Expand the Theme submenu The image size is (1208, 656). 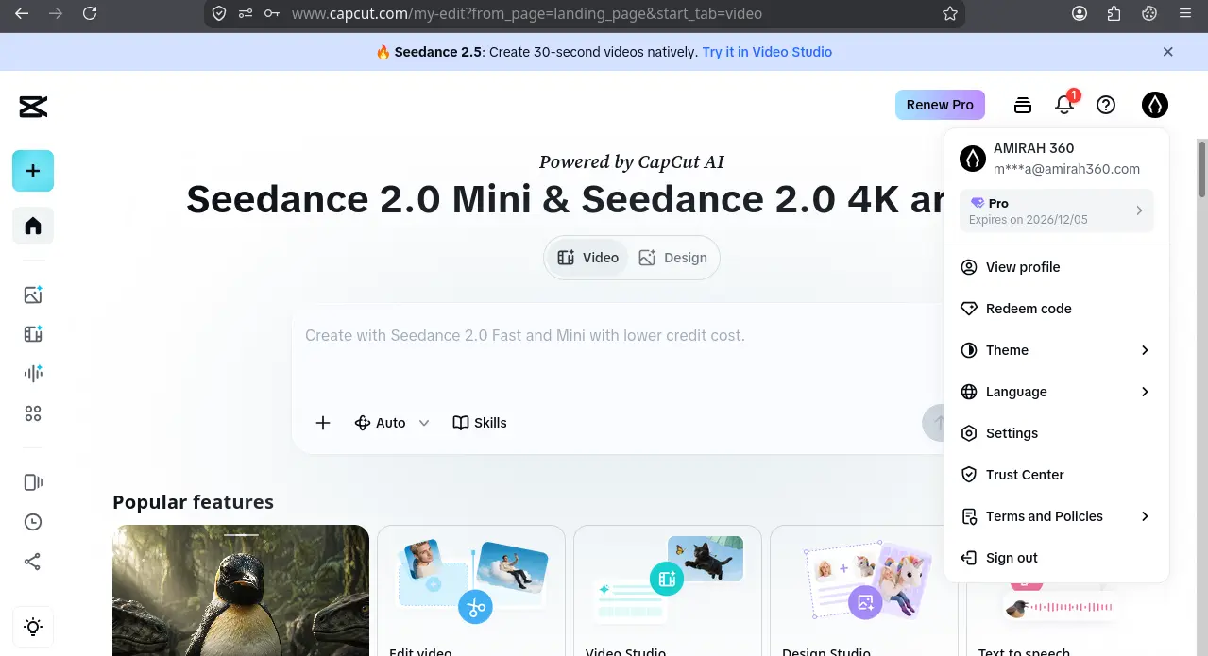click(x=1057, y=350)
